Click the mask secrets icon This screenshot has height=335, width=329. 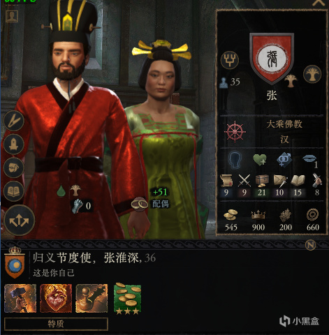(x=14, y=167)
